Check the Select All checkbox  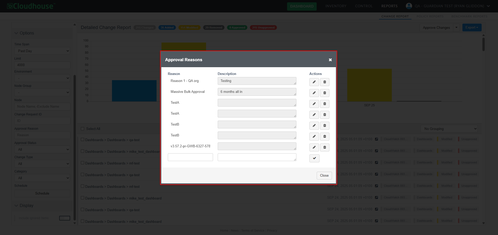[83, 129]
